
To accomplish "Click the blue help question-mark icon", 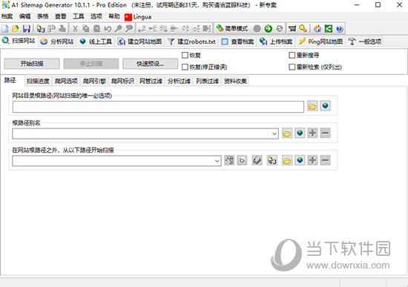I will coord(339,28).
